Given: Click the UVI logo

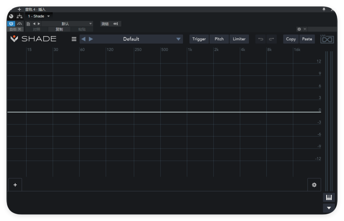Looking at the screenshot, I should tap(327, 39).
